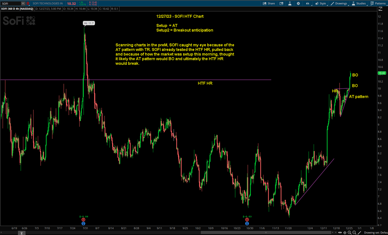Click the $-0.06 earnings label

pyautogui.click(x=84, y=216)
